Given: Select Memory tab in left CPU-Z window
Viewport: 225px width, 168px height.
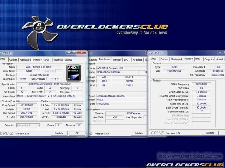Looking at the screenshot, I should (x=38, y=60).
